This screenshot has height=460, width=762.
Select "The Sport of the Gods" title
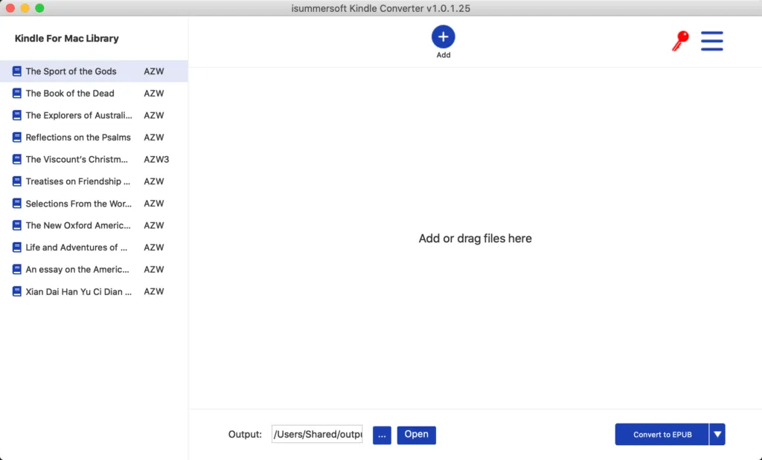pos(71,71)
